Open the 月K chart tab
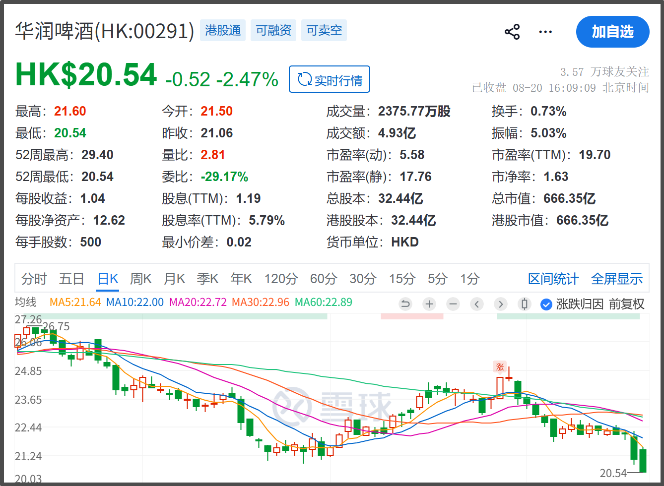The image size is (664, 486). [x=174, y=279]
